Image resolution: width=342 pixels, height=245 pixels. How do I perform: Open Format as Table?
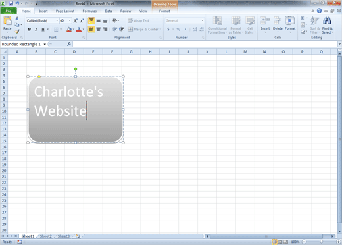pos(236,25)
